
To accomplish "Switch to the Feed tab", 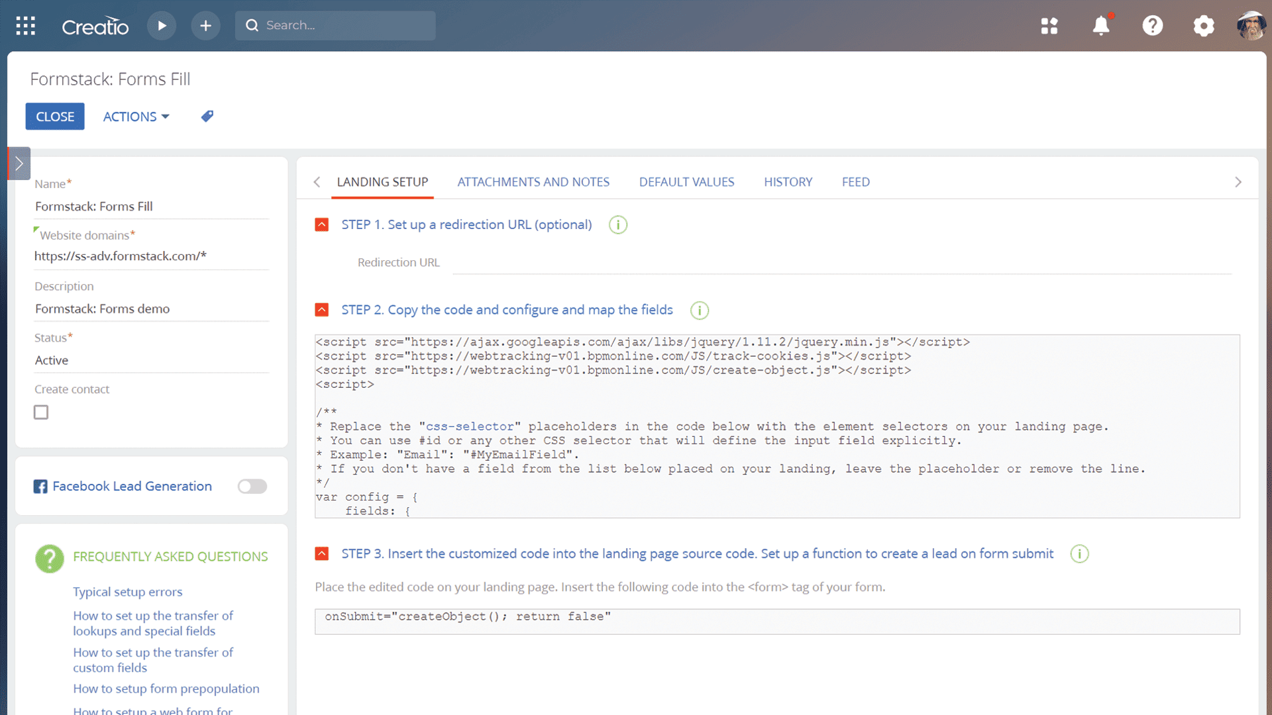I will click(856, 182).
